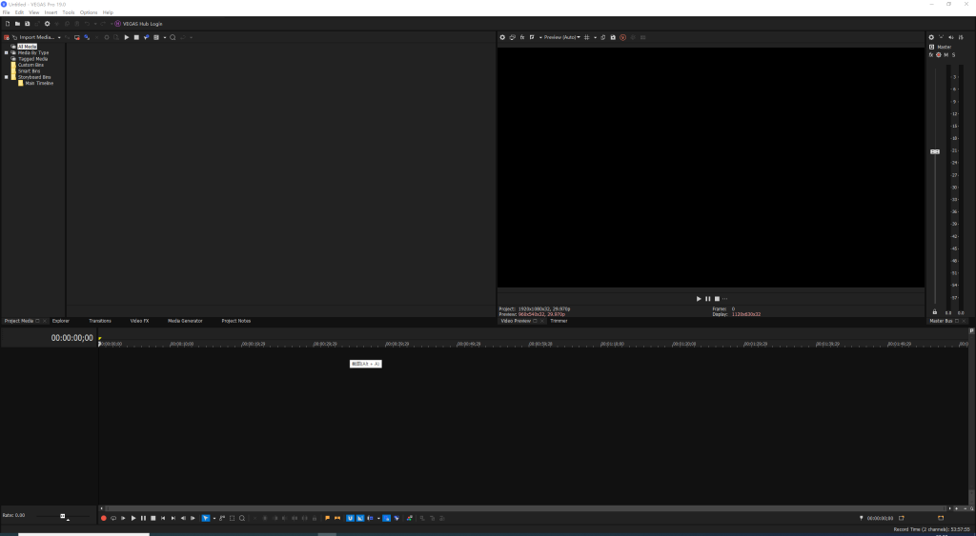The image size is (976, 536).
Task: Open the Insert menu
Action: pos(51,12)
